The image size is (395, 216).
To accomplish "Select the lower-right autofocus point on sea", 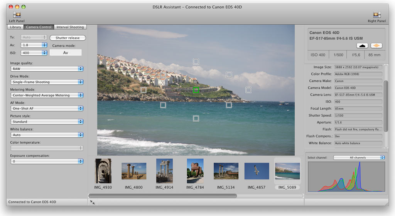I will click(x=229, y=105).
